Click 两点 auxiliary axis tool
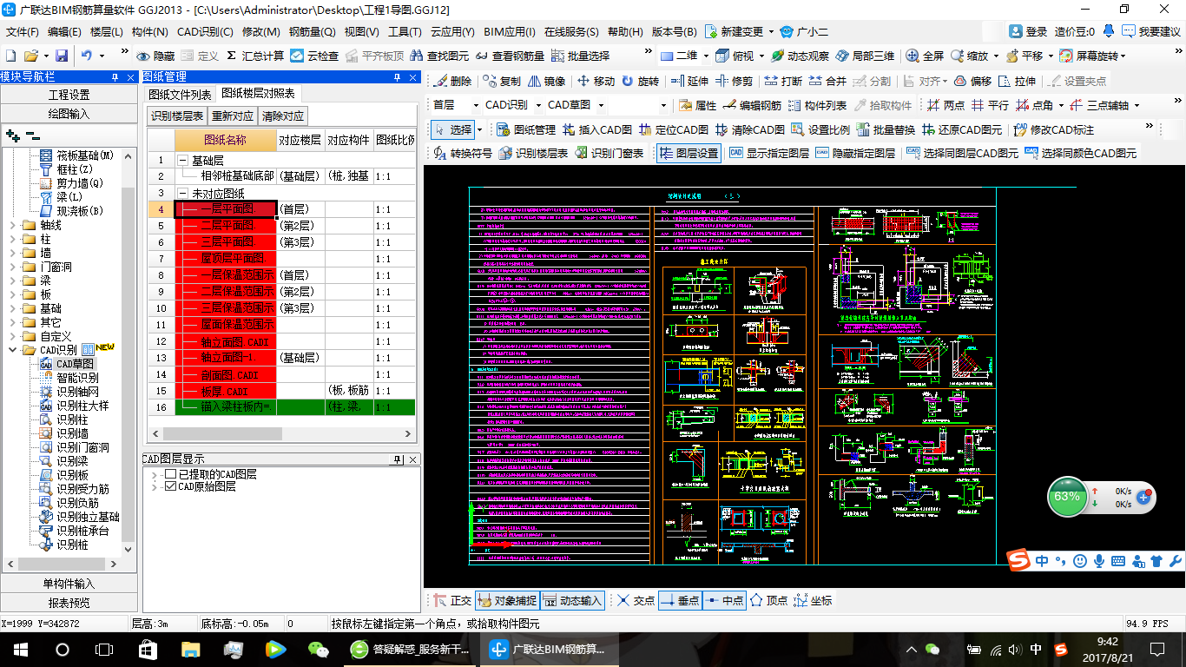Image resolution: width=1186 pixels, height=667 pixels. 946,105
